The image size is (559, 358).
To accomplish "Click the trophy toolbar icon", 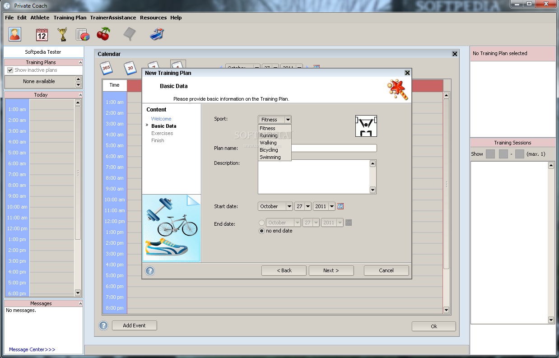I will [x=62, y=34].
